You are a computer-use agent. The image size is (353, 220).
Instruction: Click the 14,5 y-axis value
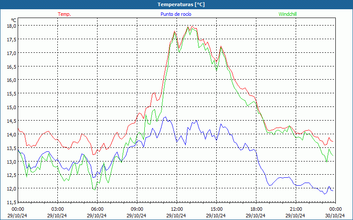tap(11, 121)
